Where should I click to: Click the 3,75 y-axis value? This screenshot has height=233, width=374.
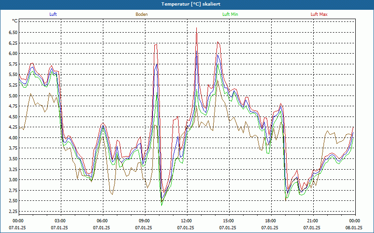(x=13, y=148)
